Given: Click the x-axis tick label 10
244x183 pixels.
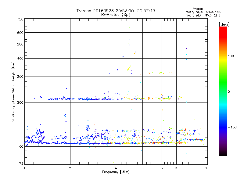Looking at the screenshot, I should click(x=176, y=168).
